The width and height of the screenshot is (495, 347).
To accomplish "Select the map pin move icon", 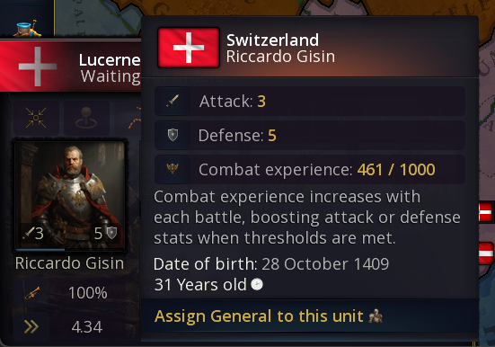I will (86, 118).
